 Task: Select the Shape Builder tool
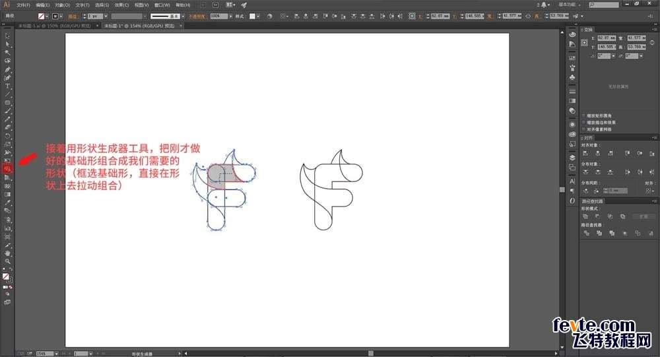coord(8,169)
